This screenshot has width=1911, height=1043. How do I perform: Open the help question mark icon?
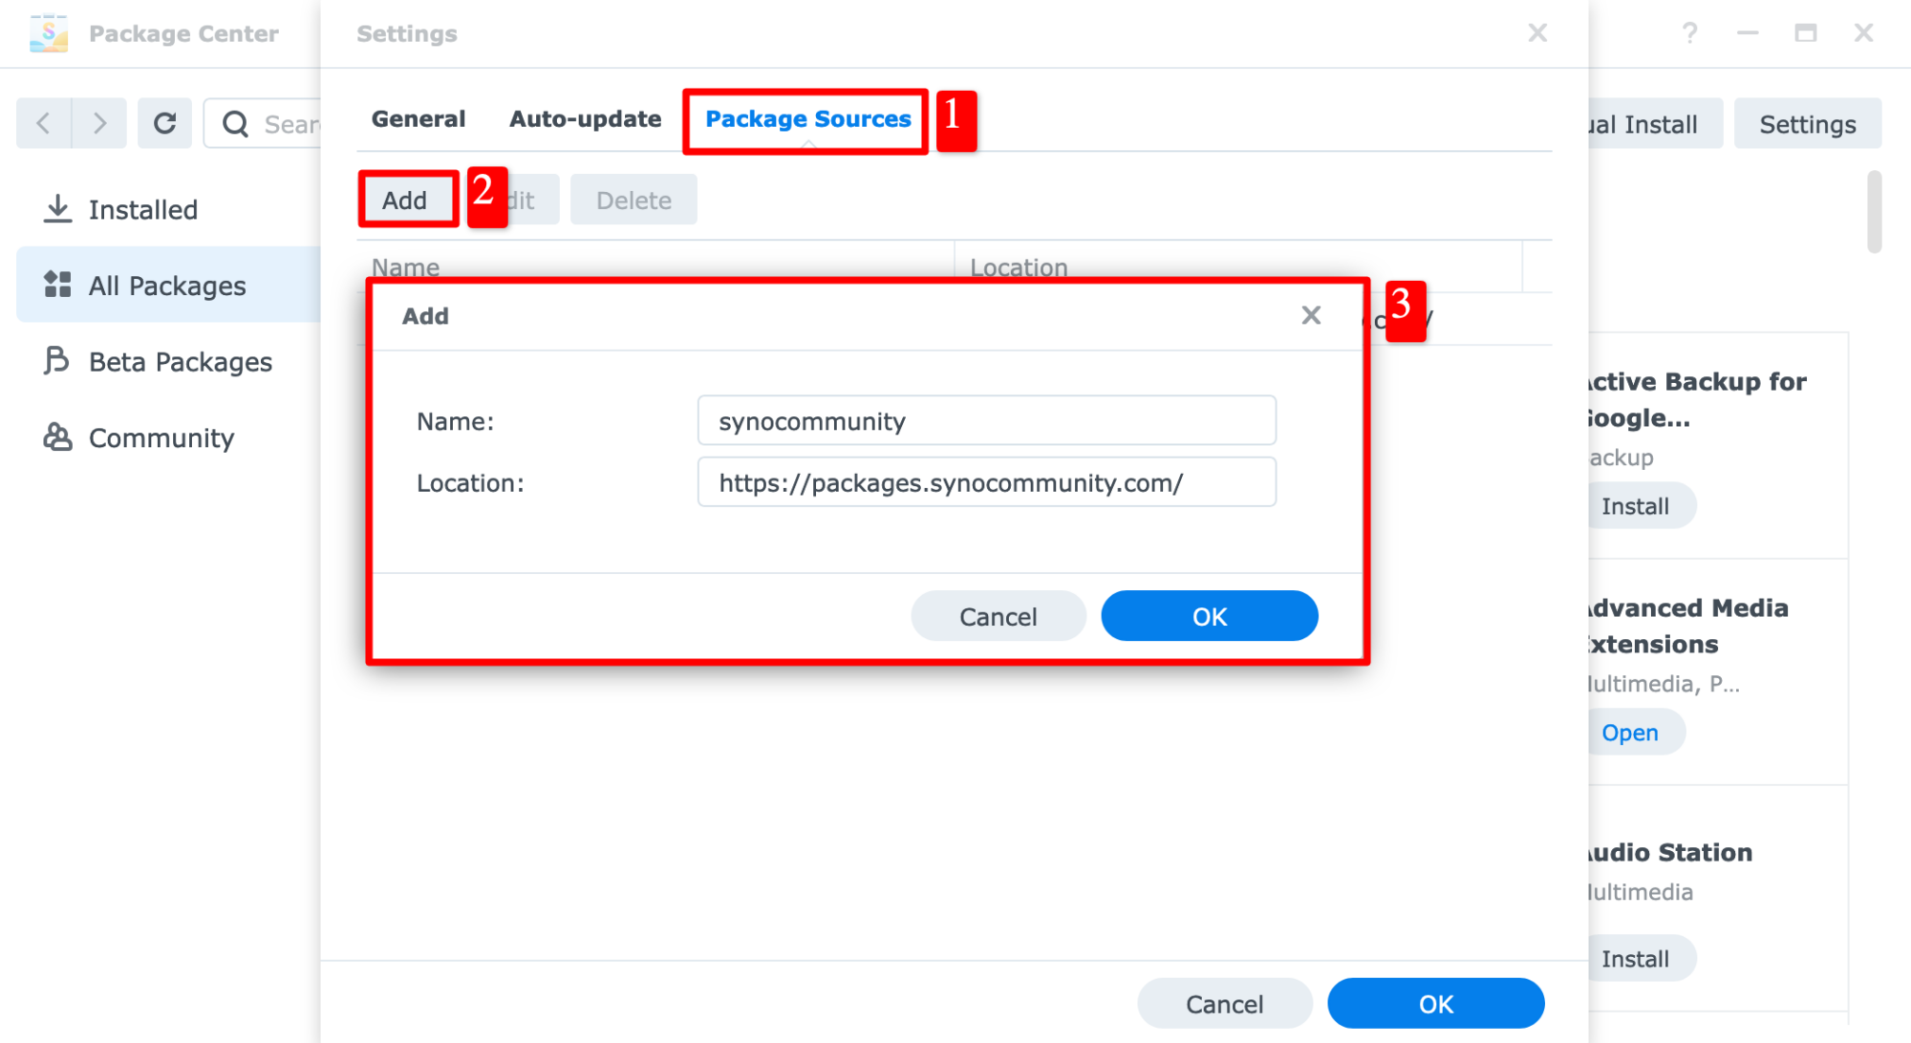pyautogui.click(x=1689, y=33)
